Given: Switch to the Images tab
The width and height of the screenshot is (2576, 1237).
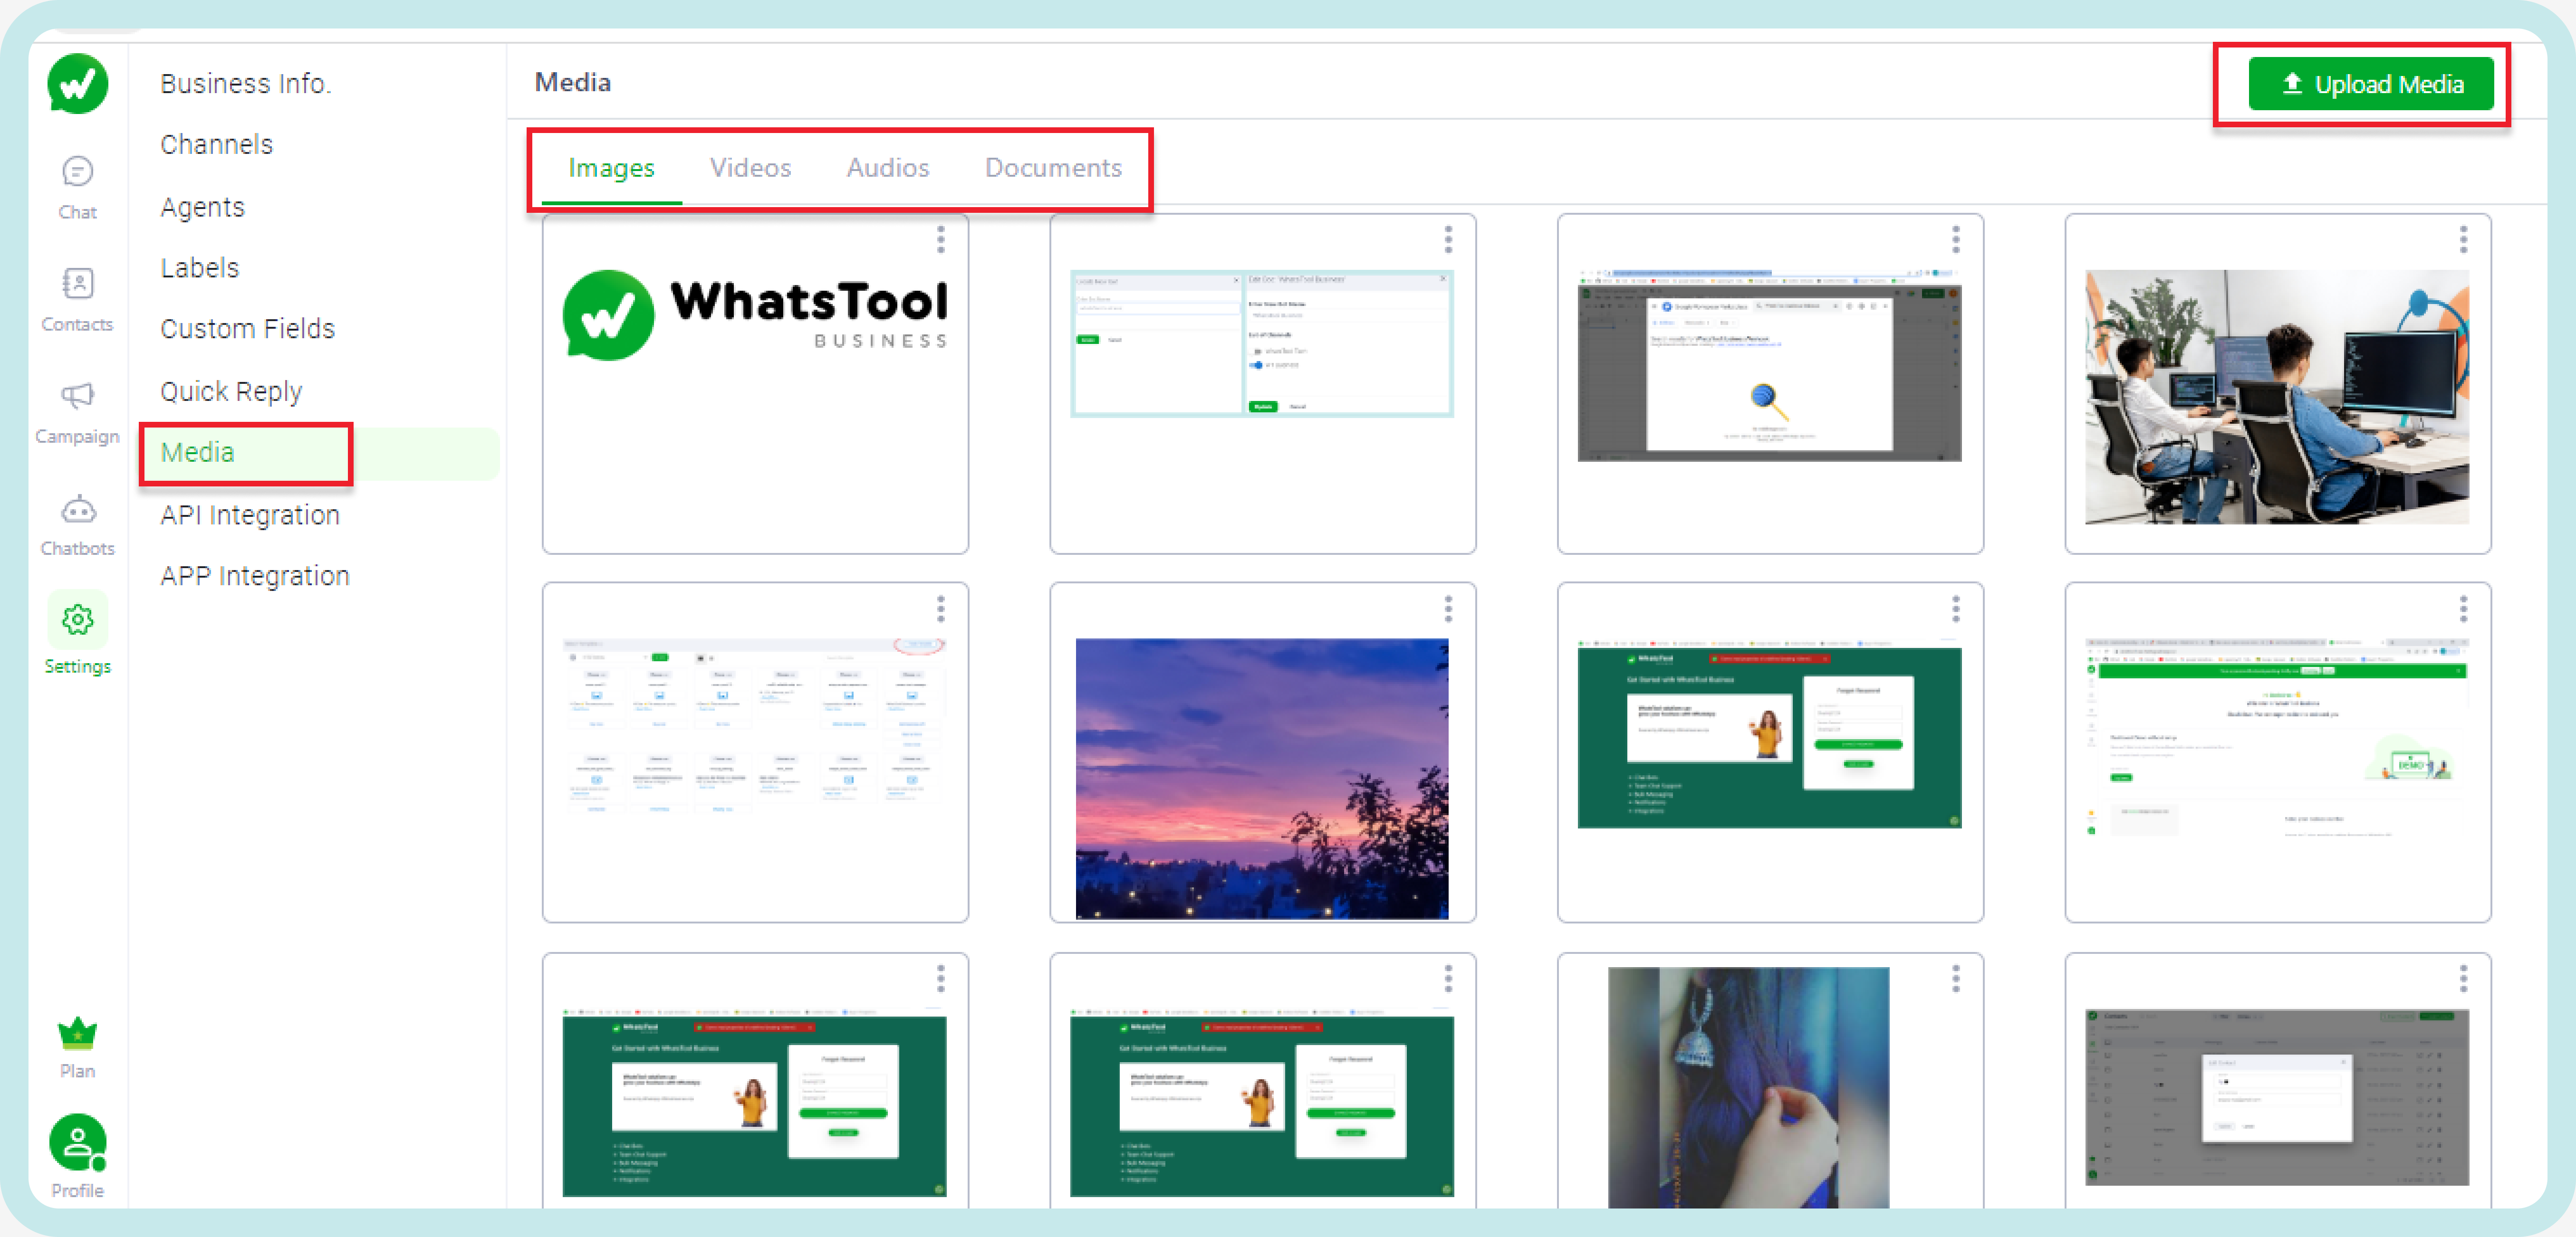Looking at the screenshot, I should coord(611,168).
